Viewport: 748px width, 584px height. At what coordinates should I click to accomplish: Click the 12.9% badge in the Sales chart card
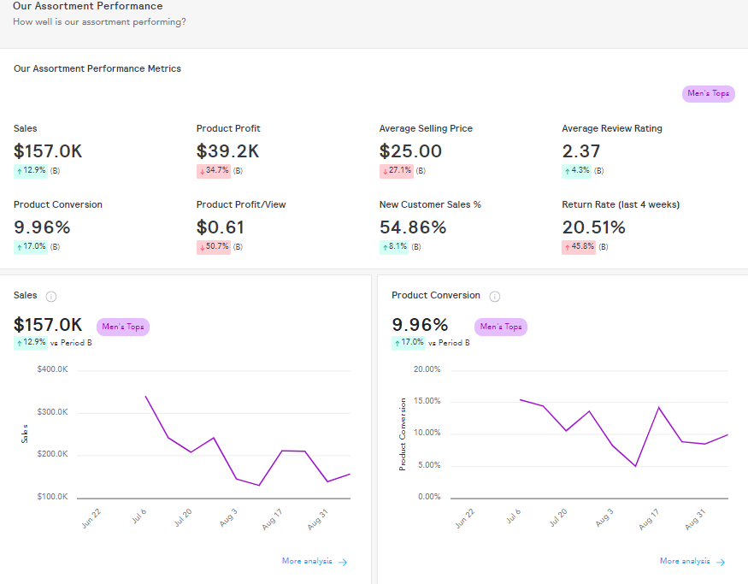(x=31, y=343)
